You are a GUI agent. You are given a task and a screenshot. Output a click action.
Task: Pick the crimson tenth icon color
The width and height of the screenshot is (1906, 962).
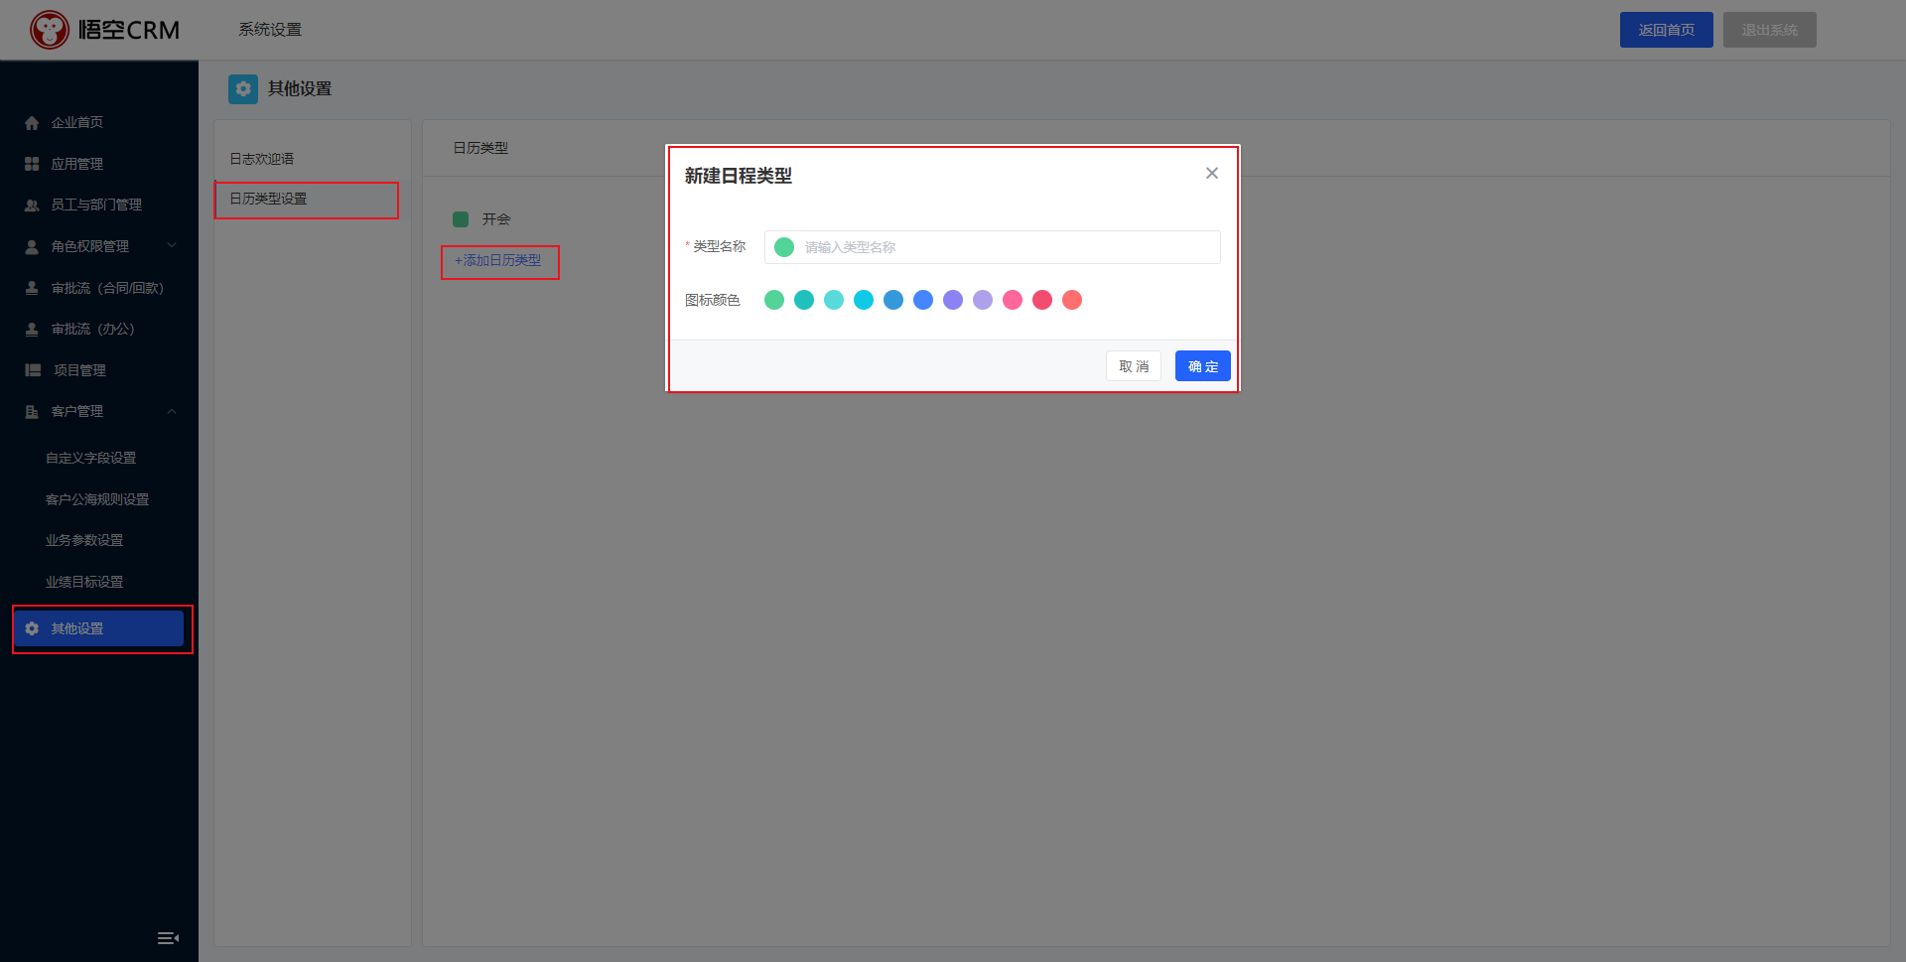(1042, 300)
